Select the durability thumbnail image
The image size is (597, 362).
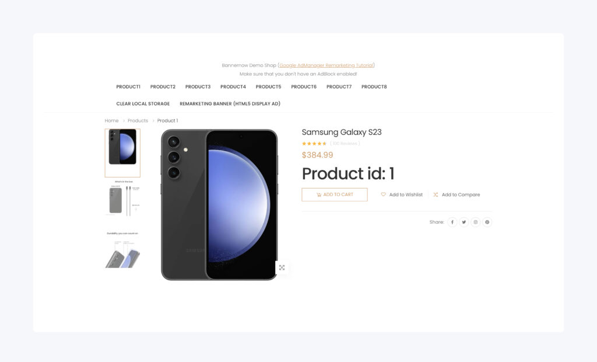(x=122, y=249)
